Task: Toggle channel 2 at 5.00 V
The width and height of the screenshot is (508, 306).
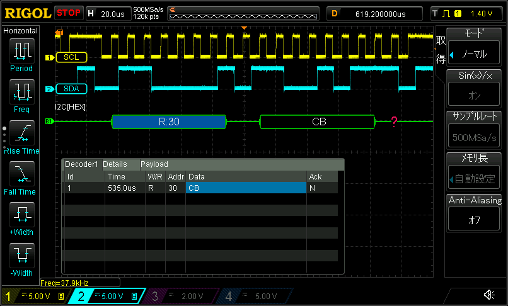Action: (x=107, y=296)
